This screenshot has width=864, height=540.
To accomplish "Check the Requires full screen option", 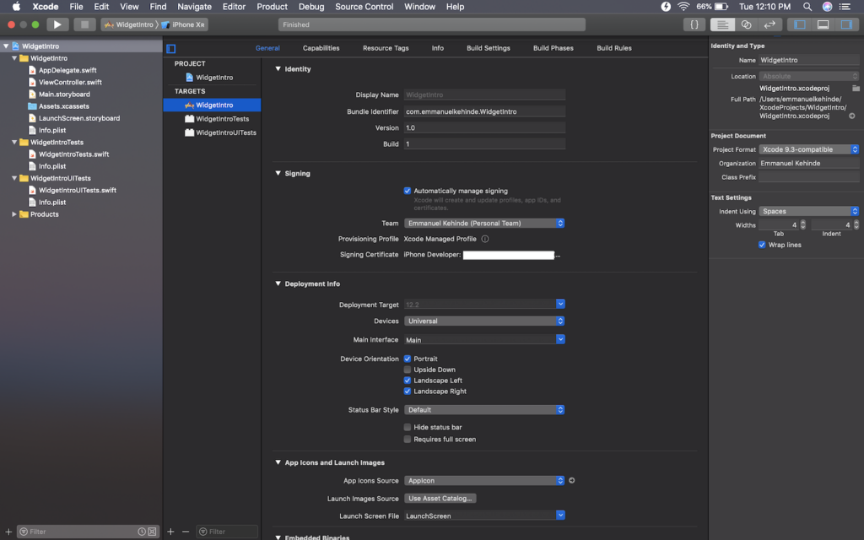I will [408, 439].
